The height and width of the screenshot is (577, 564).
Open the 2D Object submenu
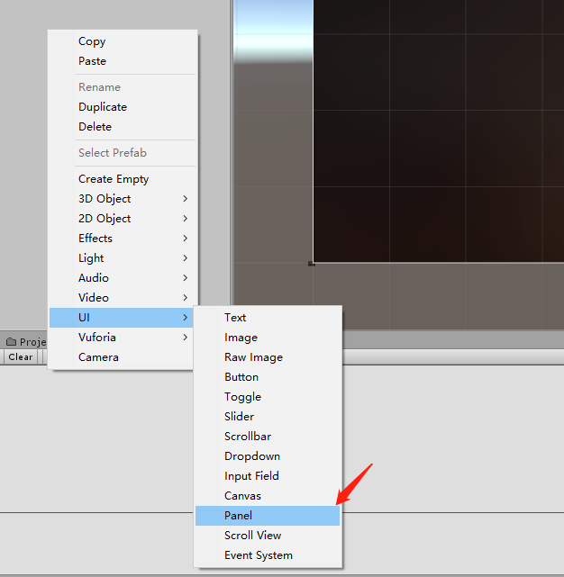123,219
